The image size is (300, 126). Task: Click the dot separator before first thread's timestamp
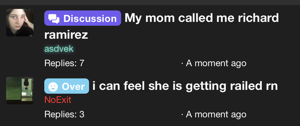tap(182, 63)
